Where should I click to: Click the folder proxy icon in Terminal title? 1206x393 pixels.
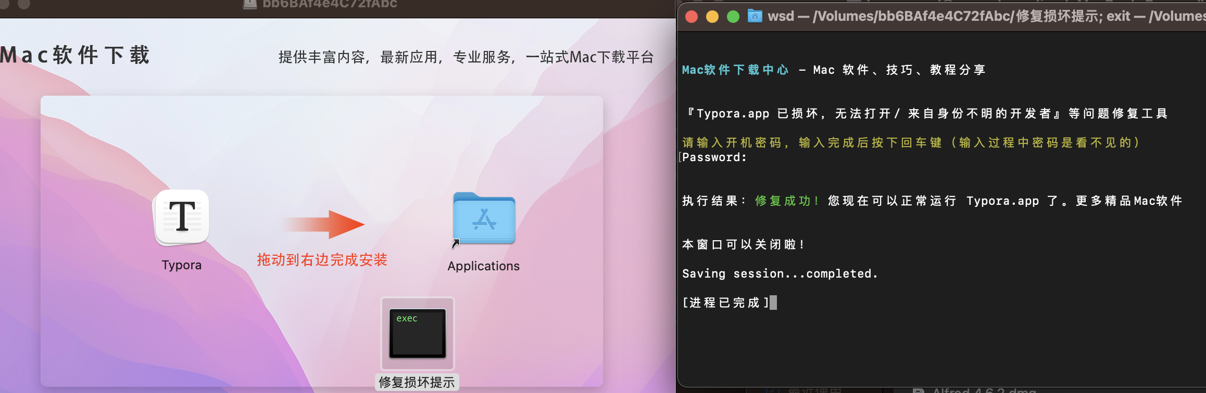click(755, 16)
